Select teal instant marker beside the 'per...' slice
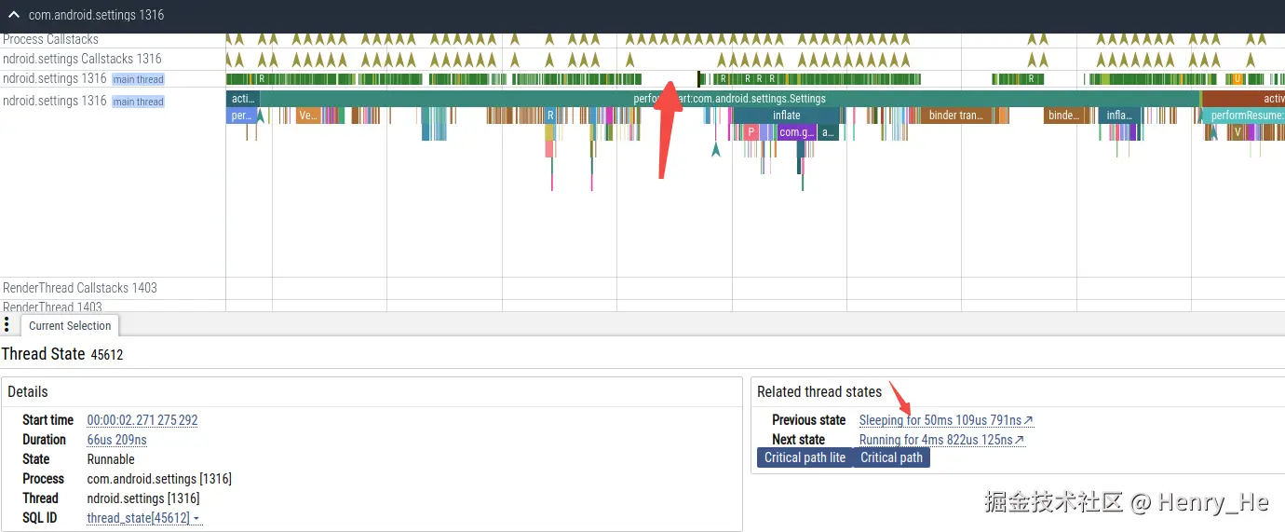Viewport: 1285px width, 532px height. coord(261,116)
